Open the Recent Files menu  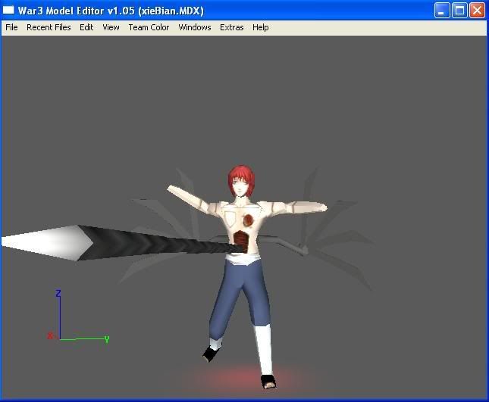pyautogui.click(x=49, y=27)
